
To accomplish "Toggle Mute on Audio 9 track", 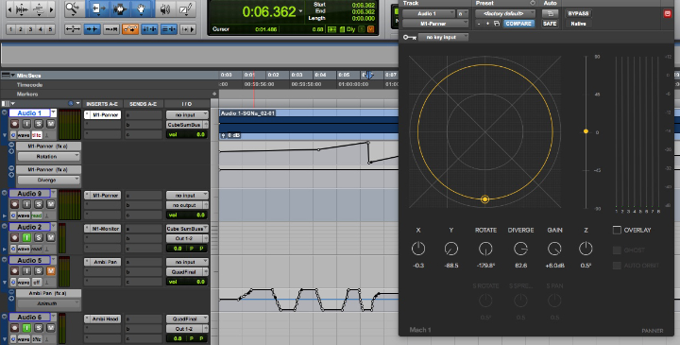I will 51,204.
